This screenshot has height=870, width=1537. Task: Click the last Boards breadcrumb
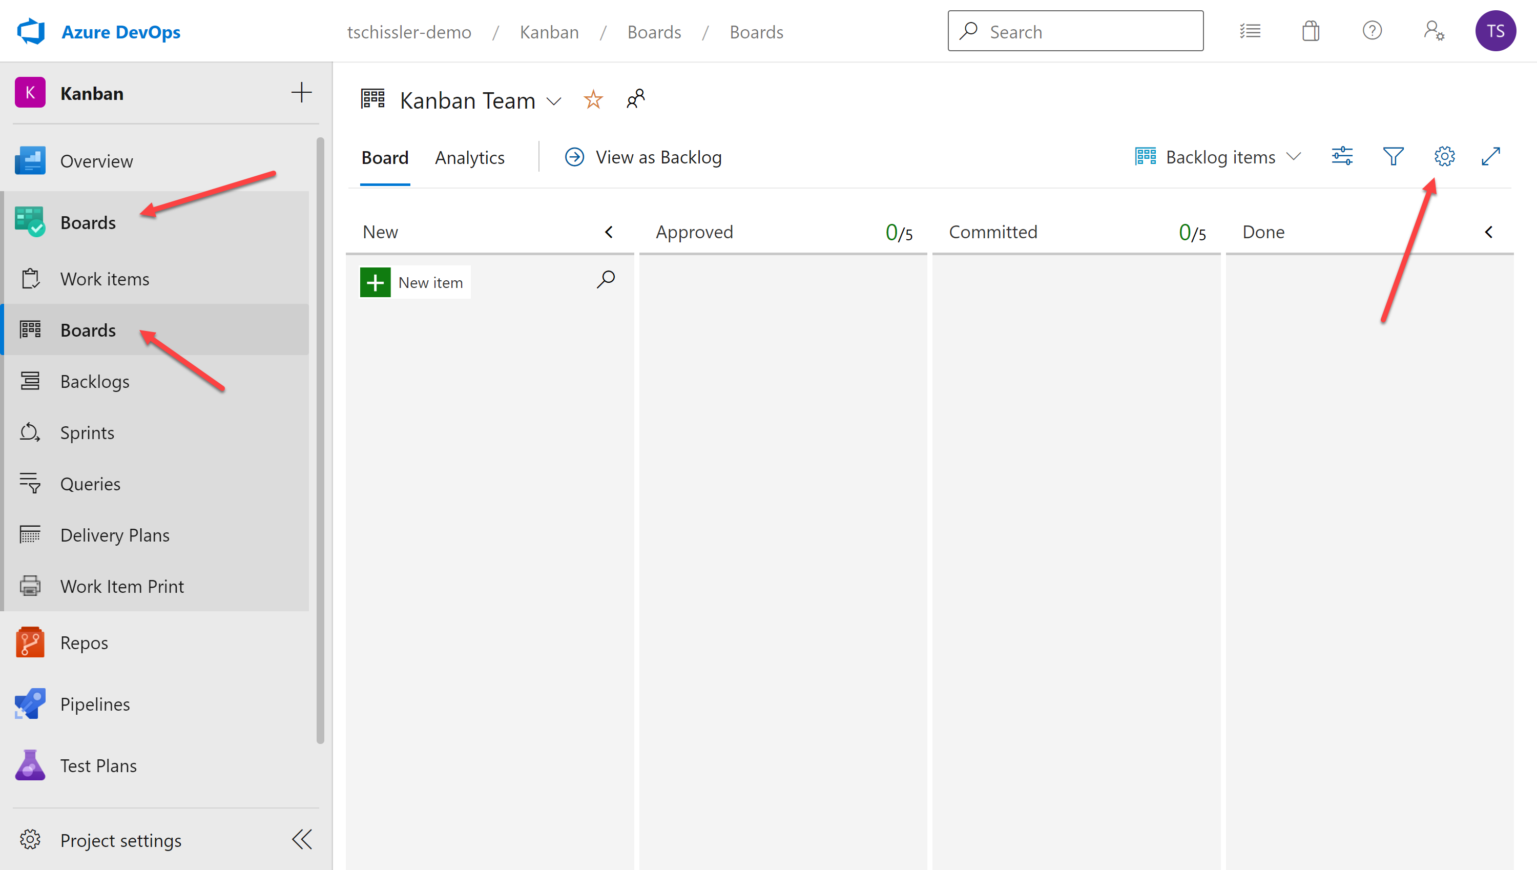coord(756,32)
